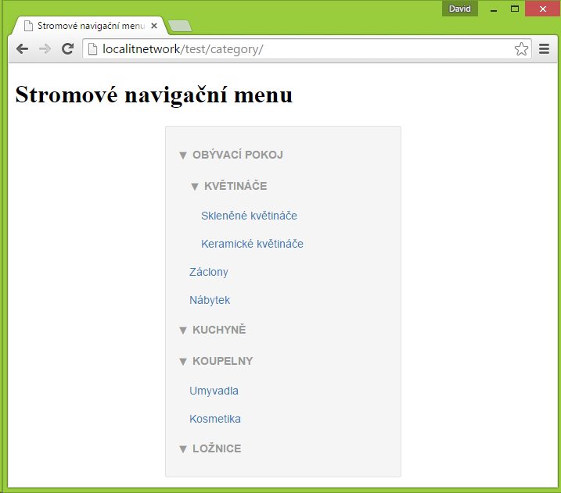Open the Záclony link
Viewport: 561px width, 493px height.
[209, 272]
